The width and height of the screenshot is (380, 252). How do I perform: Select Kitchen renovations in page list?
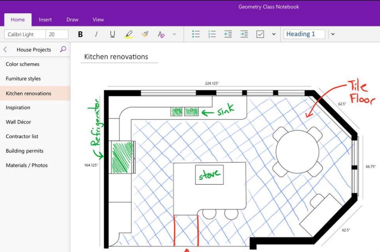[x=35, y=93]
